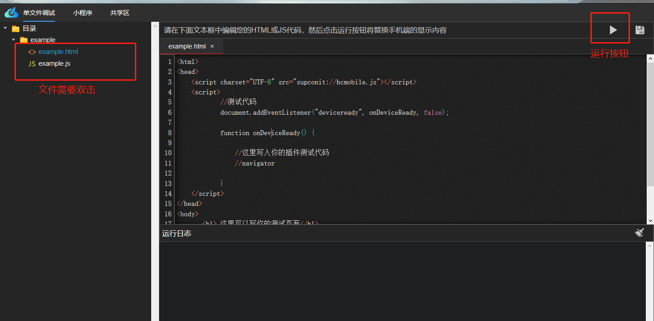Activate the example.html editor tab label
Screen dimensions: 654x321
click(x=187, y=46)
